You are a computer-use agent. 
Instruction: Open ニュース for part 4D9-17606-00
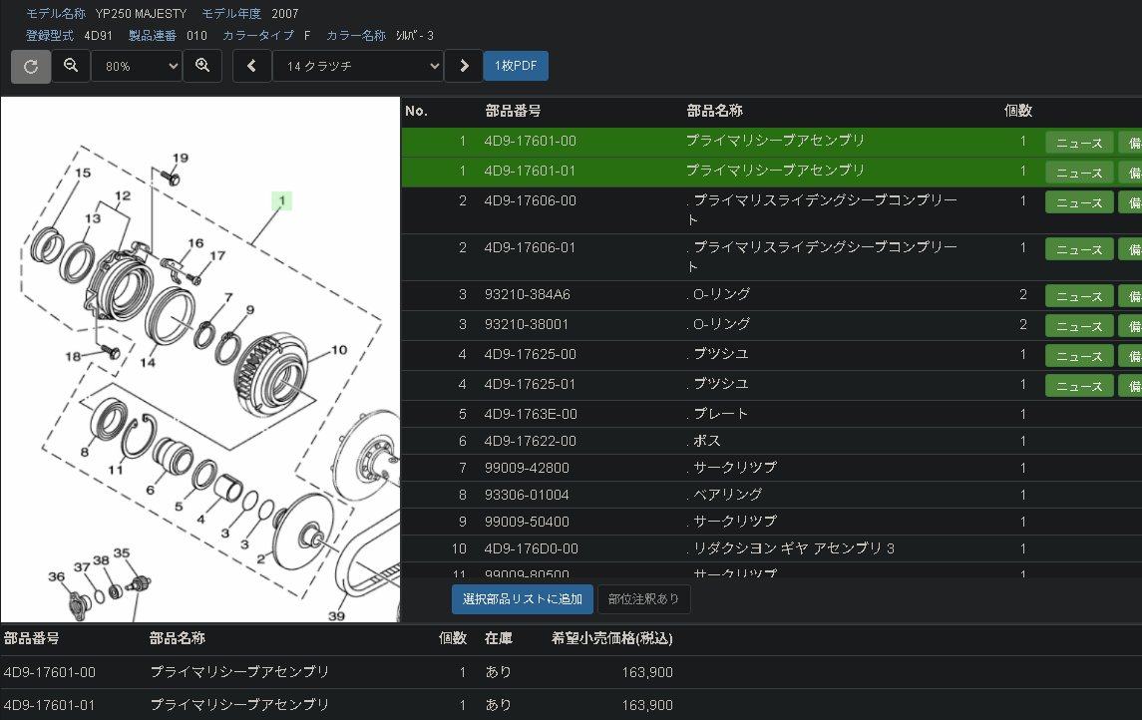(x=1079, y=202)
